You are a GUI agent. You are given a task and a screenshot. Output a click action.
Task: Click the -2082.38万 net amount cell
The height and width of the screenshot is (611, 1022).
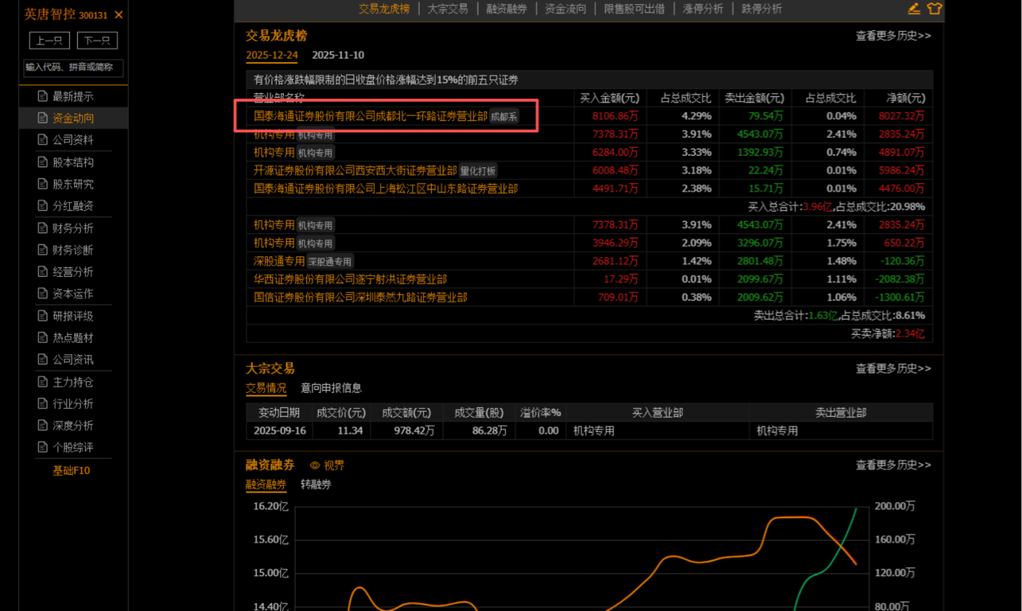point(899,279)
